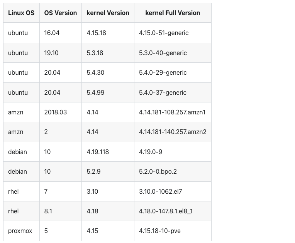Click the '5.4.99' kernel version cell
Image resolution: width=295 pixels, height=243 pixels.
(x=95, y=92)
